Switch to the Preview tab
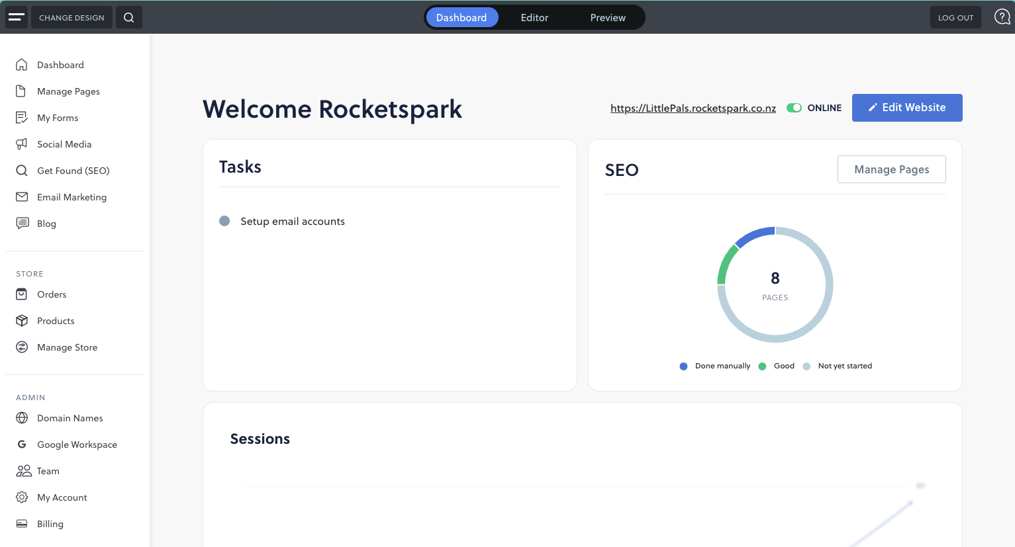This screenshot has height=547, width=1015. (608, 18)
